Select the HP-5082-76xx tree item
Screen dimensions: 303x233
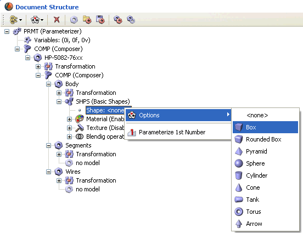63,58
